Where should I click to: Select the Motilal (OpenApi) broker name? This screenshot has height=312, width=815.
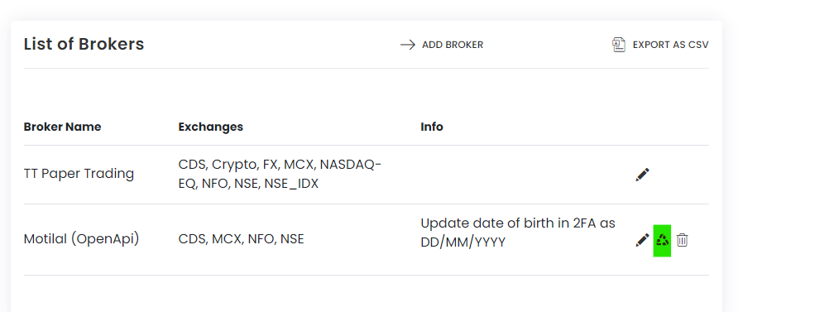click(x=82, y=239)
